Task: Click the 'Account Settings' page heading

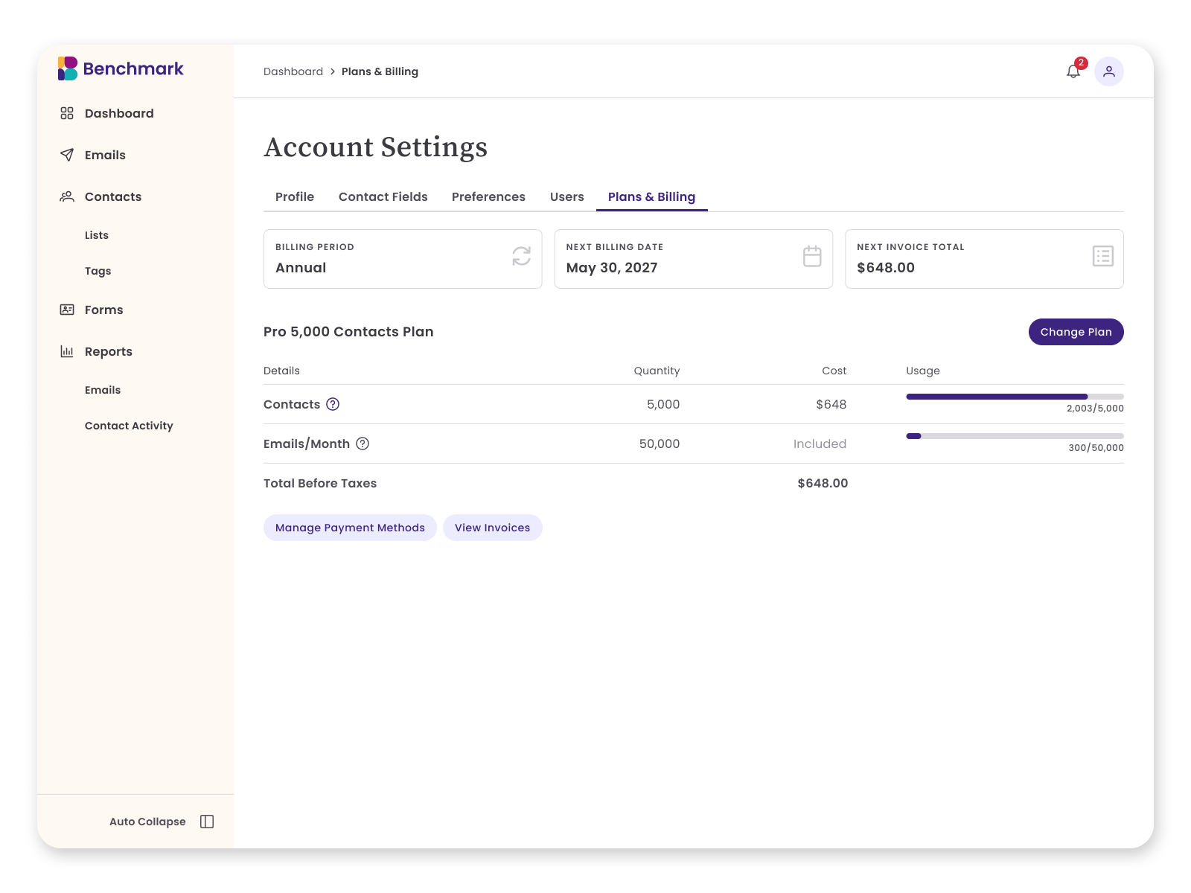Action: coord(376,147)
